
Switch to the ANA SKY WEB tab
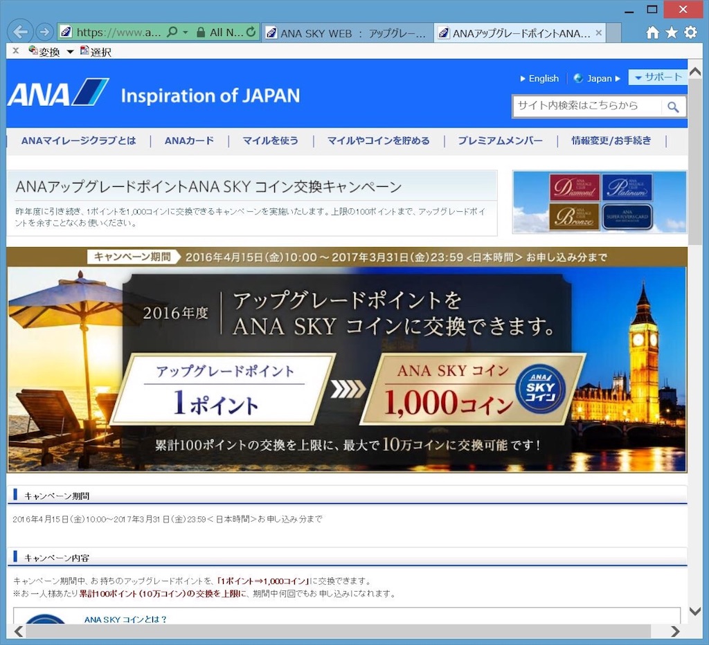pyautogui.click(x=348, y=33)
